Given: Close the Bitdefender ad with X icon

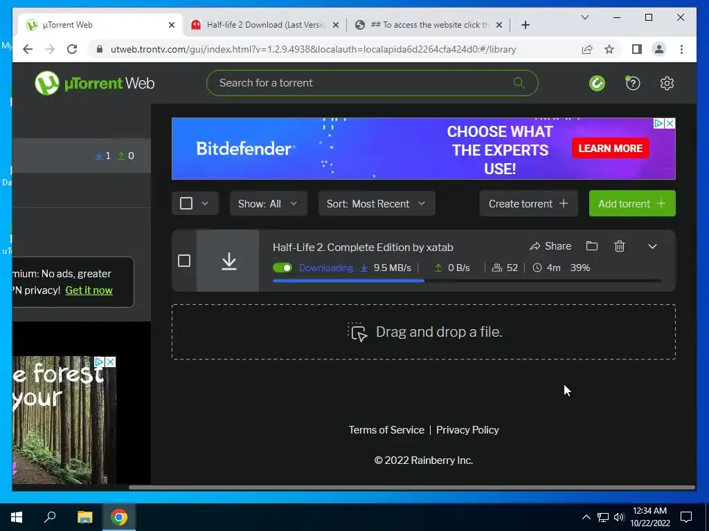Looking at the screenshot, I should point(670,123).
